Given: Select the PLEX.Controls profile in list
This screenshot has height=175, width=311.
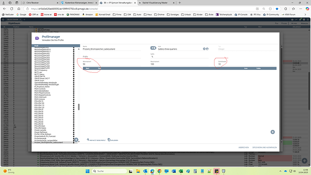Looking at the screenshot, I should click(x=40, y=89).
